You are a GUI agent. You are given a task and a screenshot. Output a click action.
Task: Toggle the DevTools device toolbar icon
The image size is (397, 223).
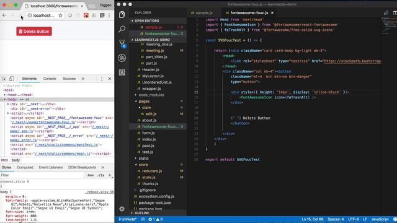11,79
